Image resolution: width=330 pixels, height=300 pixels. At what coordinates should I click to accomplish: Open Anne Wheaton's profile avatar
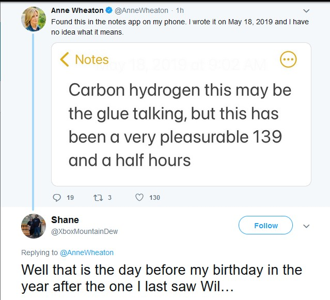click(x=33, y=20)
